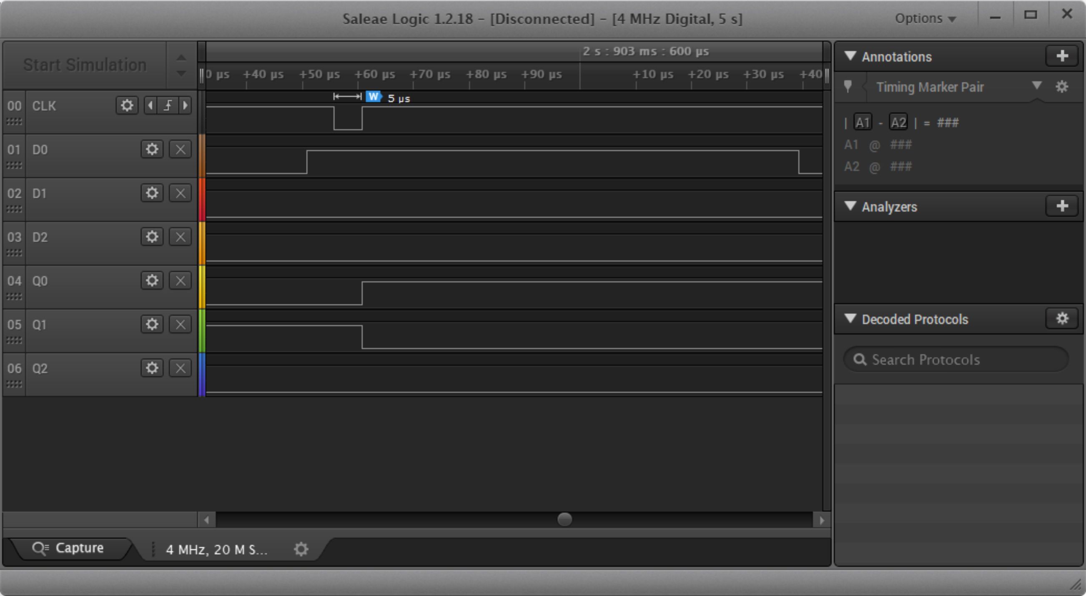The height and width of the screenshot is (596, 1086).
Task: Click rising edge trigger icon on CLK
Action: pyautogui.click(x=168, y=105)
